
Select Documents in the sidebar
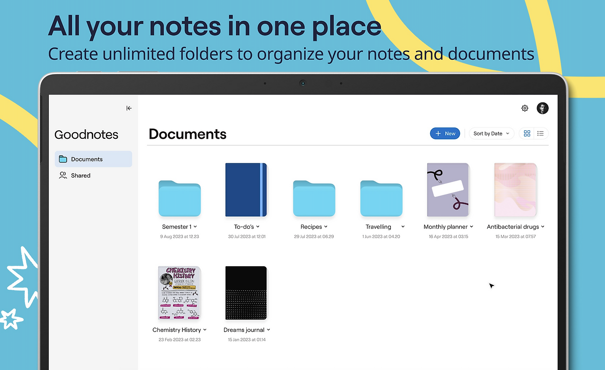94,159
